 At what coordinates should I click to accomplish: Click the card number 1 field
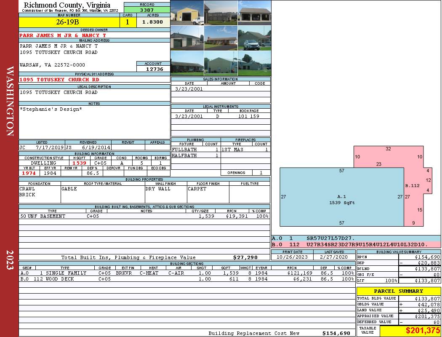[x=128, y=22]
